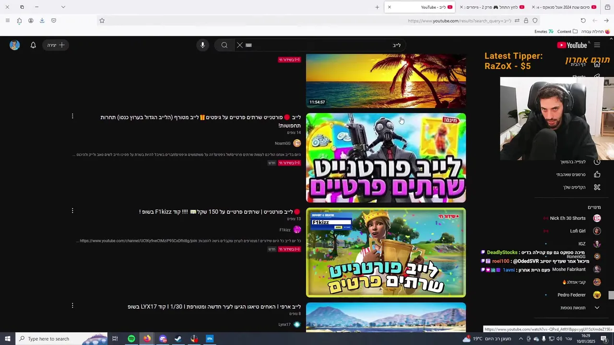614x345 pixels.
Task: Open the תחילת עבודה bookmark
Action: (595, 32)
